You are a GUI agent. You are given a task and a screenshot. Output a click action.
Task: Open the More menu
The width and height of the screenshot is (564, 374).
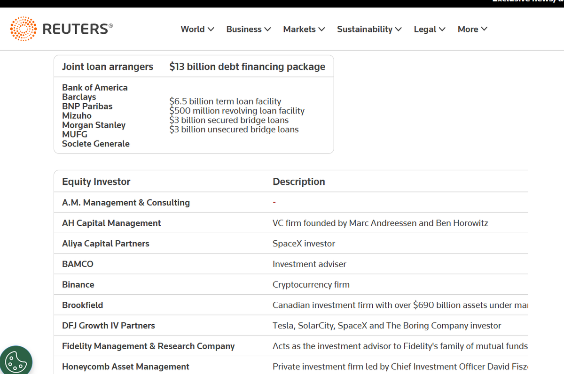click(x=473, y=29)
